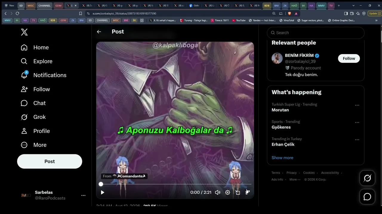382x214 pixels.
Task: Open the Brave VPN shield icon
Action: click(364, 13)
